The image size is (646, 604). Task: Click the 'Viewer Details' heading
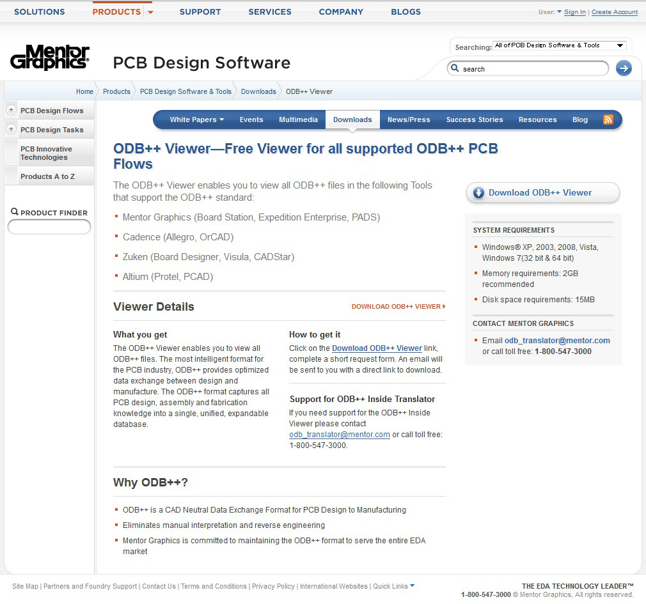[x=154, y=307]
